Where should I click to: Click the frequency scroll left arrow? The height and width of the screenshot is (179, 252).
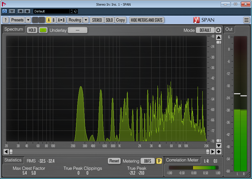(x=6, y=152)
